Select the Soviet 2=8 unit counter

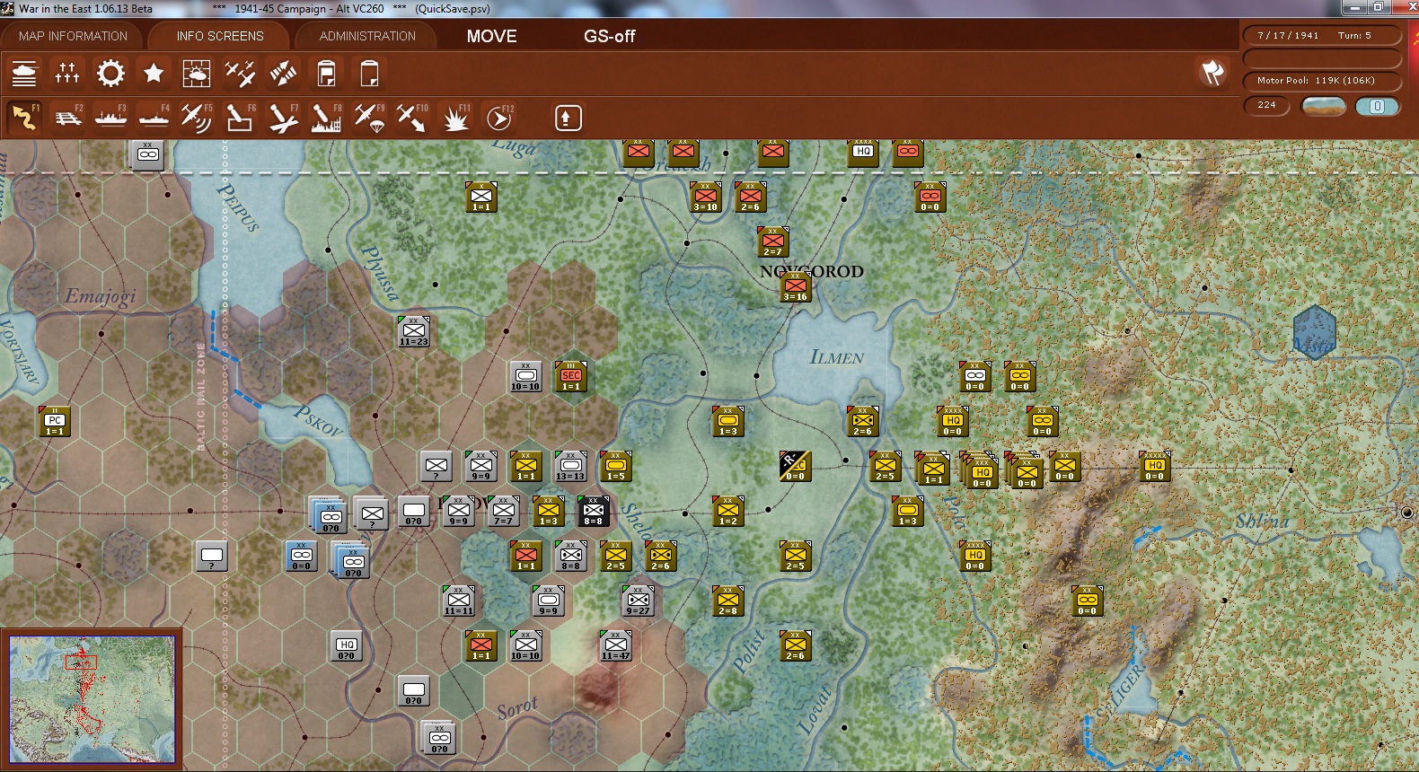(x=728, y=601)
